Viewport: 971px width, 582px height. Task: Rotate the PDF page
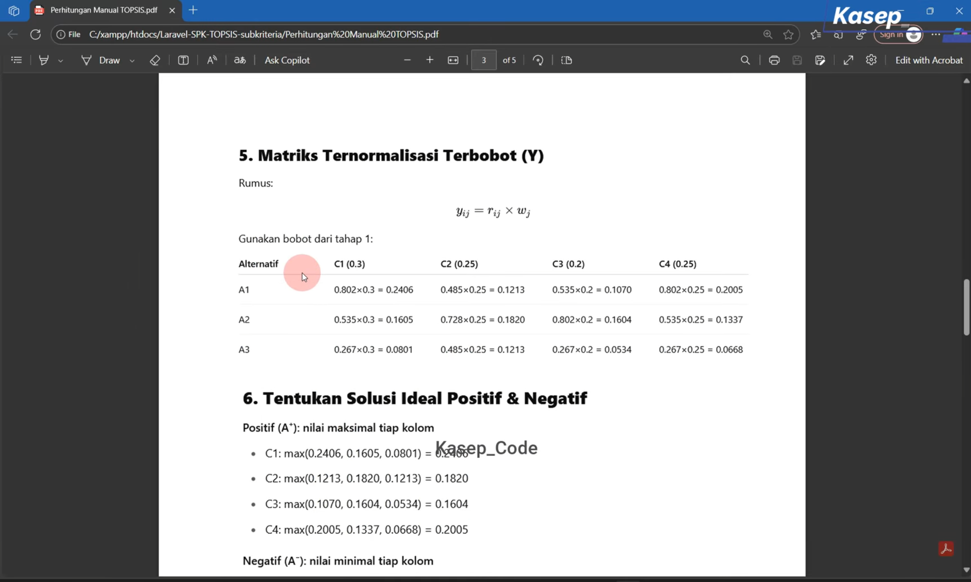538,60
